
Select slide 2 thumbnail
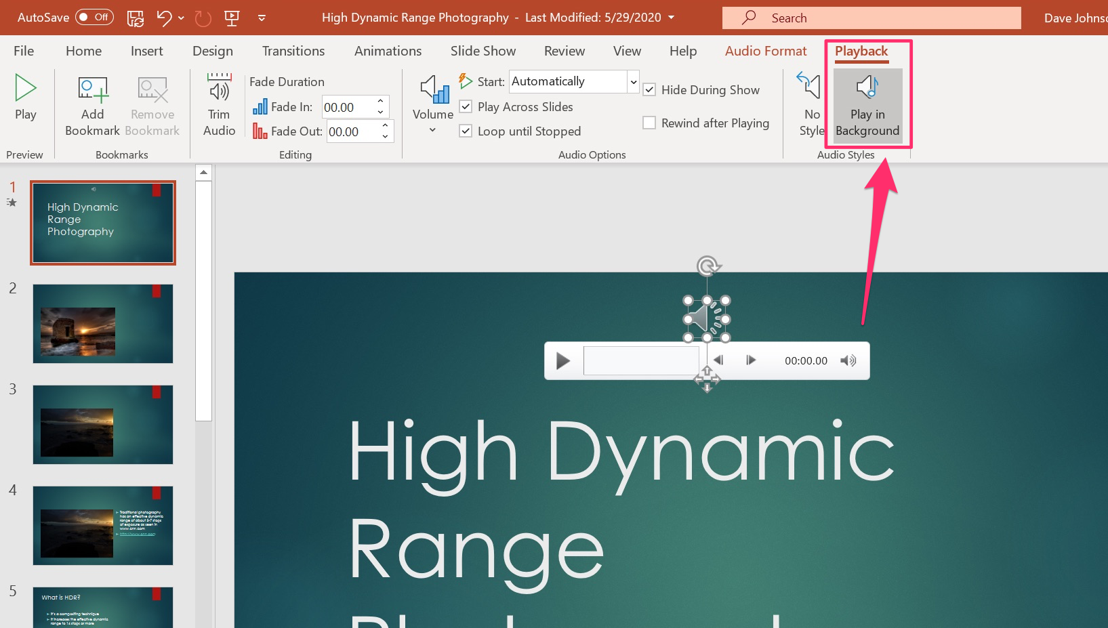tap(103, 324)
